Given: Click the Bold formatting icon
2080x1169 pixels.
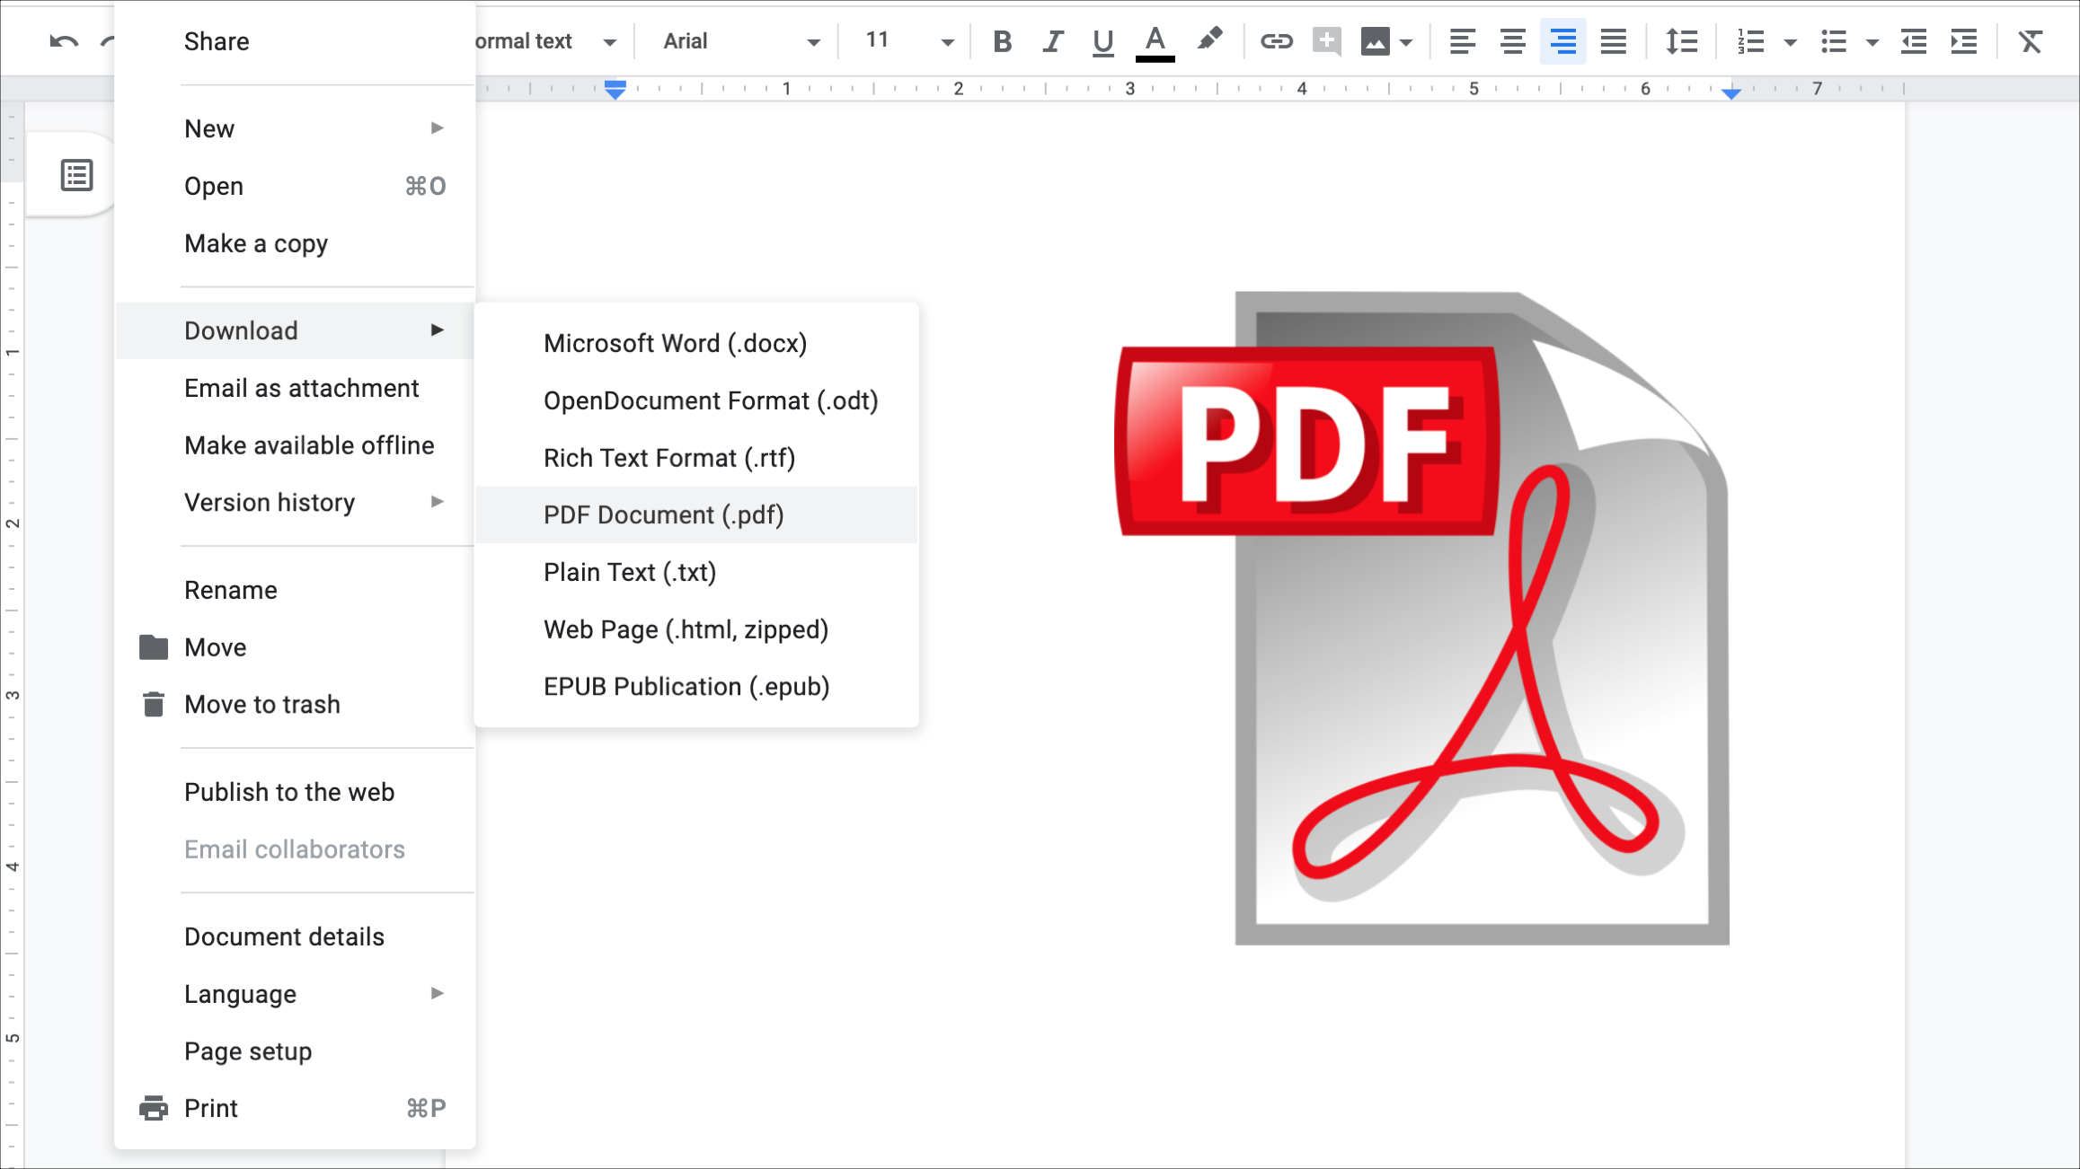Looking at the screenshot, I should point(1000,40).
